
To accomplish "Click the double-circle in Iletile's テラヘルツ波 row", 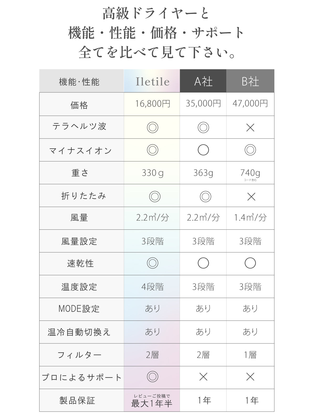I will (152, 128).
